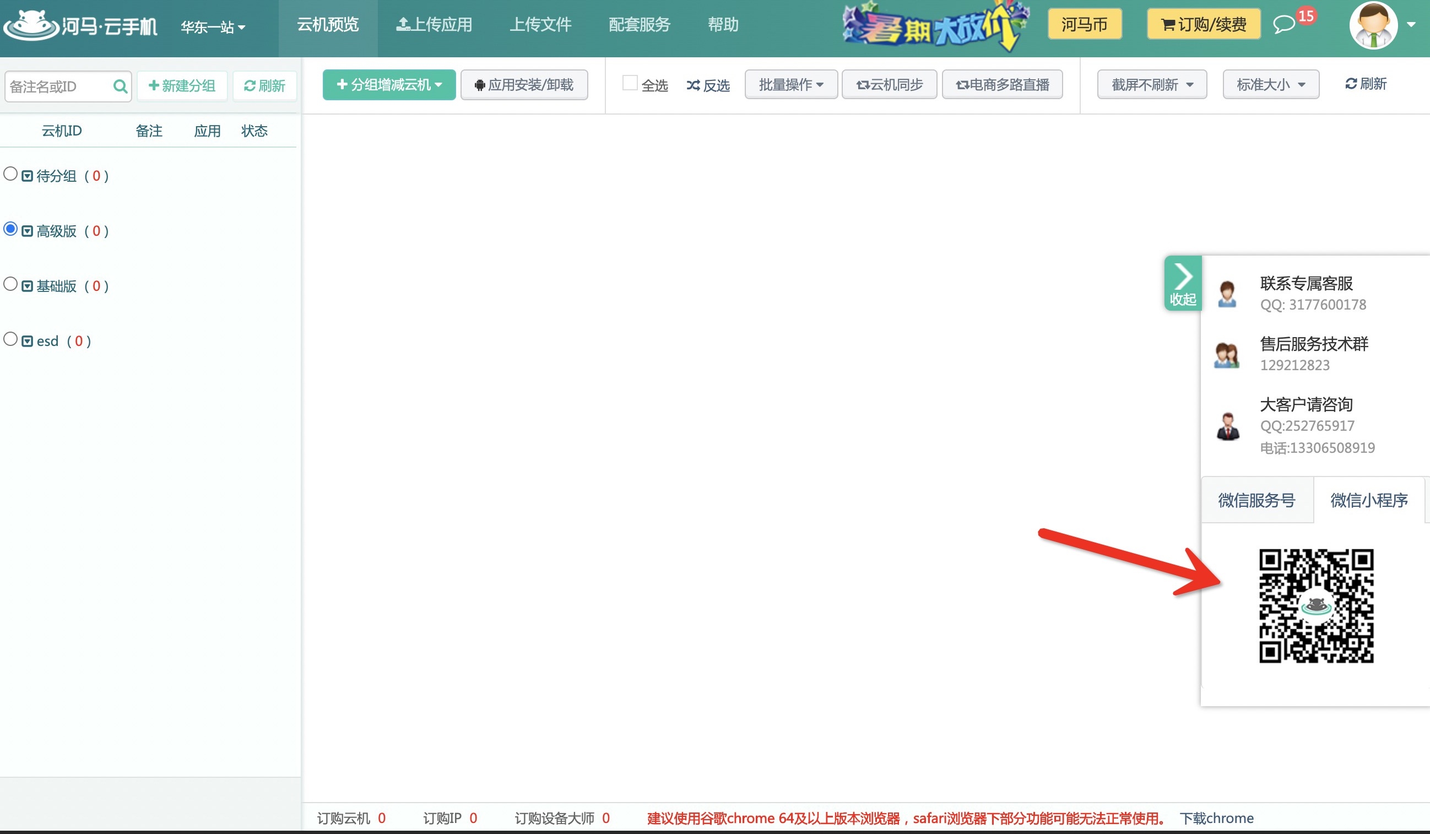
Task: Open the 批量操作 batch operations dropdown
Action: [x=790, y=84]
